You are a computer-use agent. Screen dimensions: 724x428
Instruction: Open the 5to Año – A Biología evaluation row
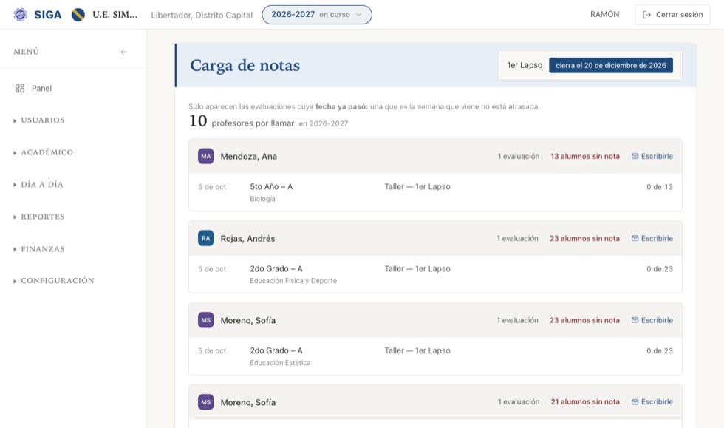click(x=435, y=192)
